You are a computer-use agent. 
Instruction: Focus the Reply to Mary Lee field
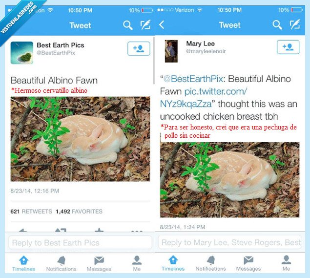coord(230,242)
